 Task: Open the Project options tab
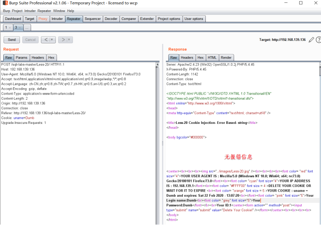169,19
